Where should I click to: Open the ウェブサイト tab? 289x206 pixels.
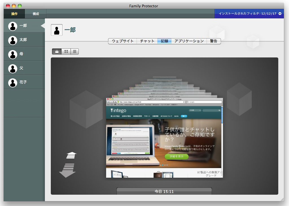click(122, 41)
